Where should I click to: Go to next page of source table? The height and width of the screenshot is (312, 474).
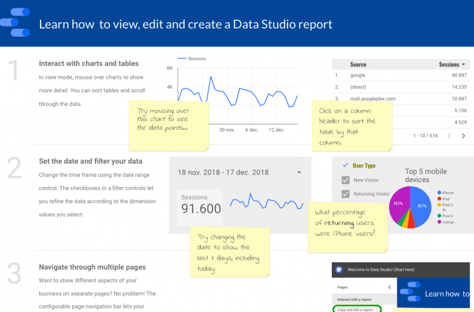click(463, 136)
